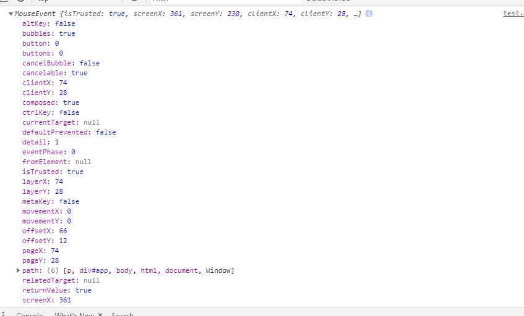
Task: Select the returnValue: true row
Action: coord(57,290)
